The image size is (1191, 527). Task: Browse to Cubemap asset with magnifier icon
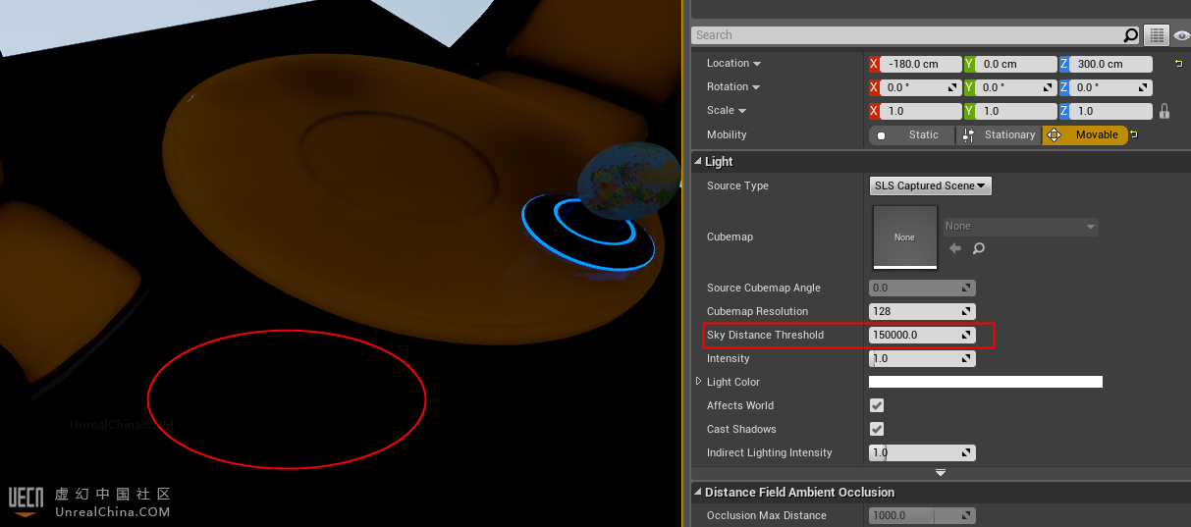(978, 249)
